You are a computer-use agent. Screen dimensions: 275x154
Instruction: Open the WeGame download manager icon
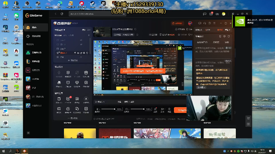pos(217,14)
